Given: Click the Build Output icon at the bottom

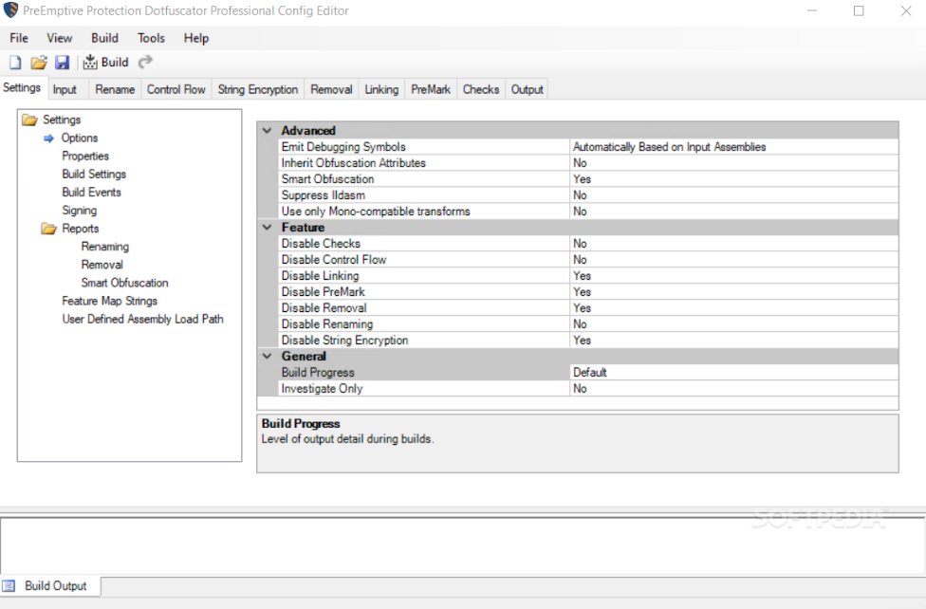Looking at the screenshot, I should tap(9, 586).
